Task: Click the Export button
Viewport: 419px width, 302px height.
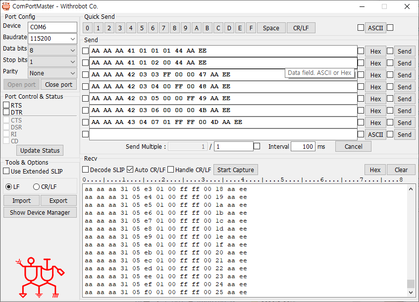Action: pos(58,201)
